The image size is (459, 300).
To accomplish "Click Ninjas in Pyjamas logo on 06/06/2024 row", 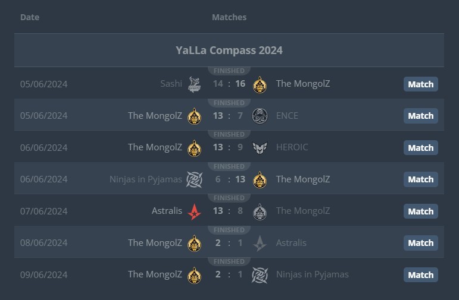I will 194,179.
